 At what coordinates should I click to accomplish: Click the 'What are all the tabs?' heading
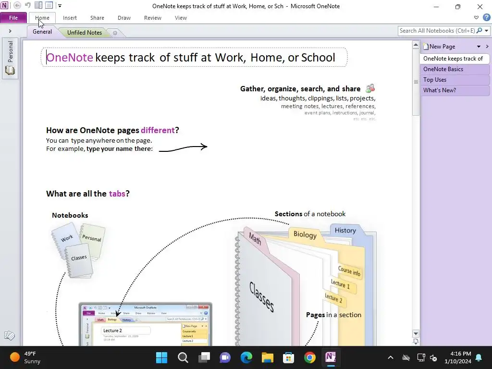point(88,194)
